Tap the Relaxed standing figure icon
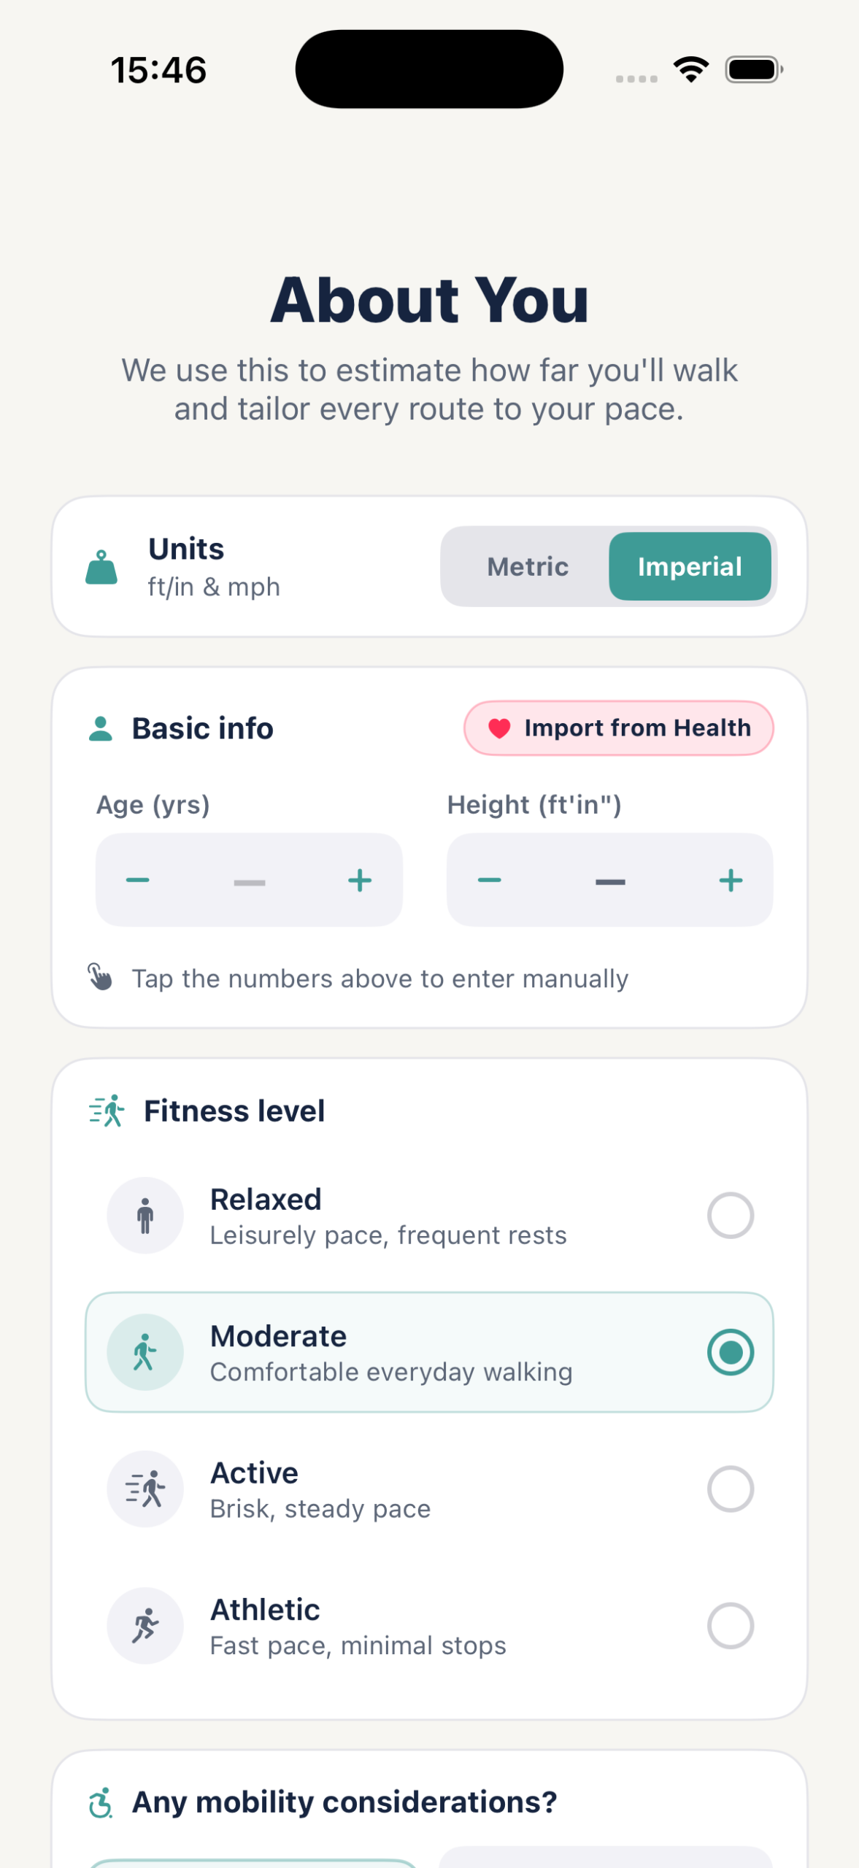 click(145, 1215)
